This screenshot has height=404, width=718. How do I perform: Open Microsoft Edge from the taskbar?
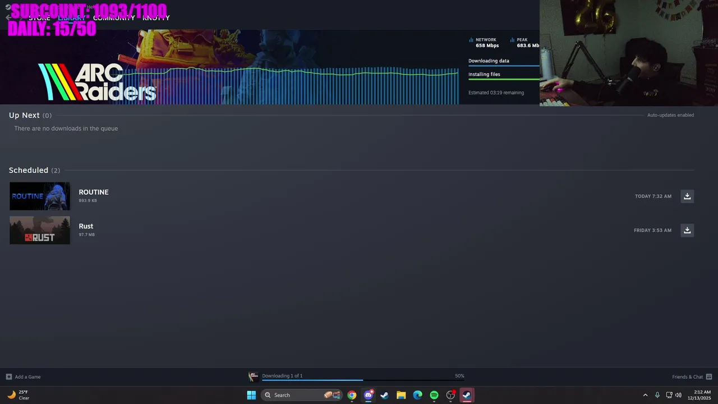(x=417, y=395)
